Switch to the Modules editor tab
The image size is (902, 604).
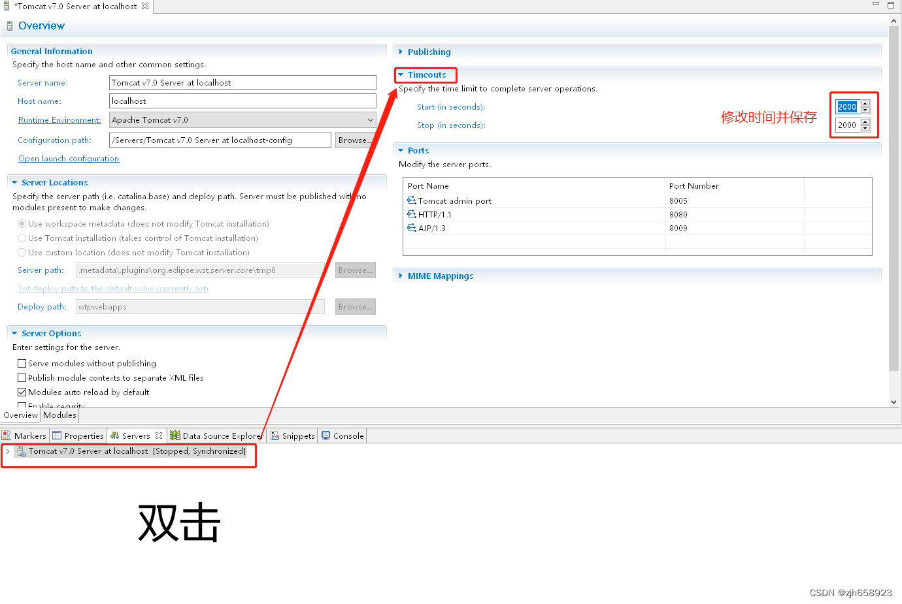coord(59,415)
